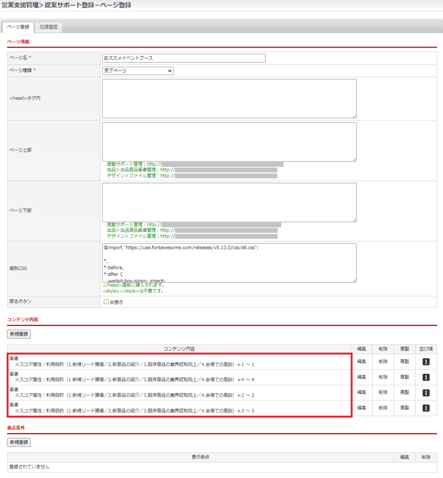Viewport: 443px width, 478px height.
Task: Open the ページ種類 dropdown
Action: point(138,71)
